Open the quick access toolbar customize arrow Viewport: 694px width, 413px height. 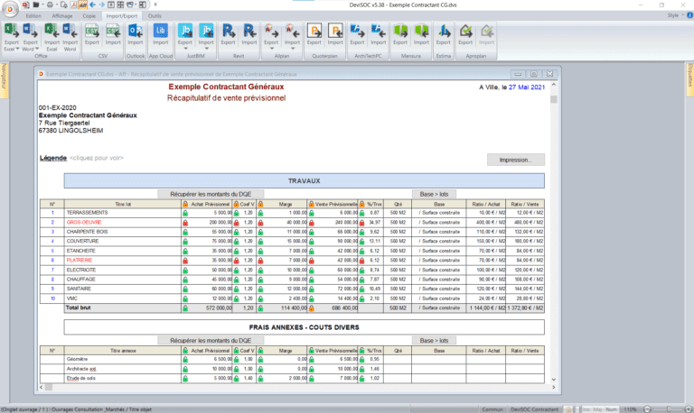coord(155,5)
